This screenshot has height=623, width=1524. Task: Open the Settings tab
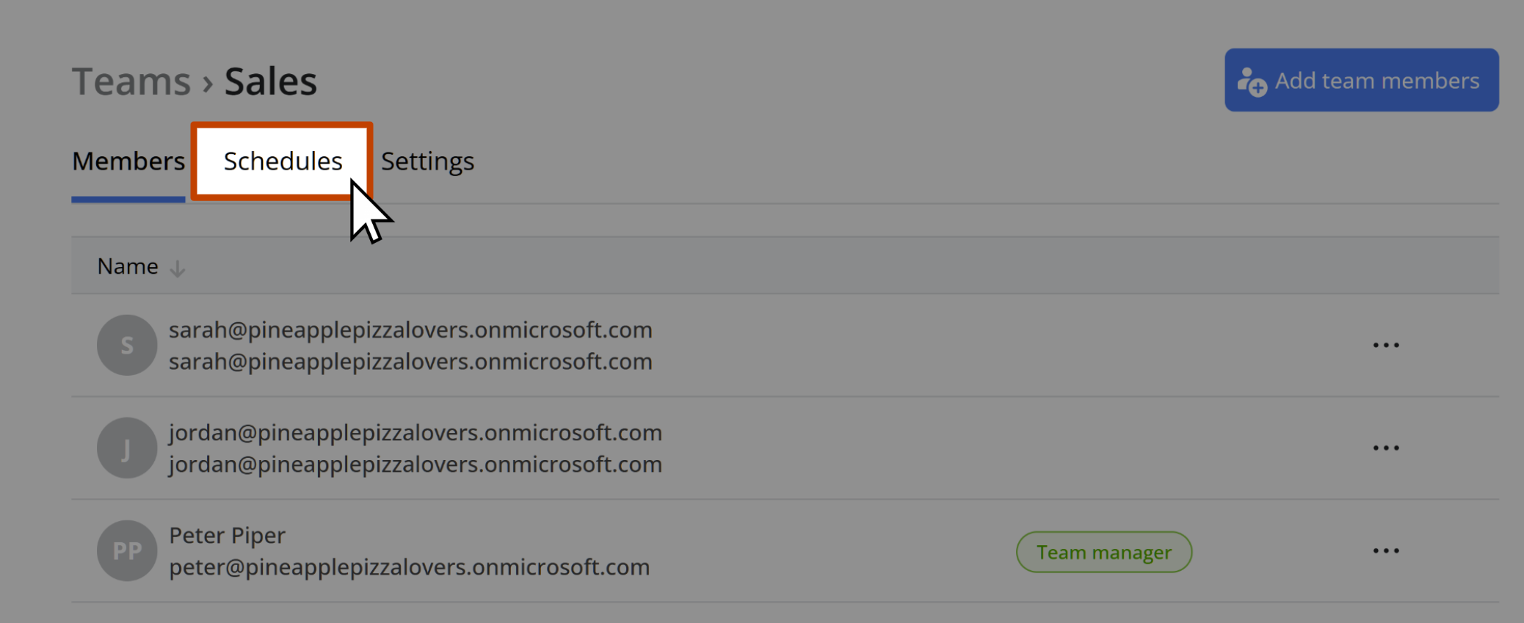(x=427, y=161)
